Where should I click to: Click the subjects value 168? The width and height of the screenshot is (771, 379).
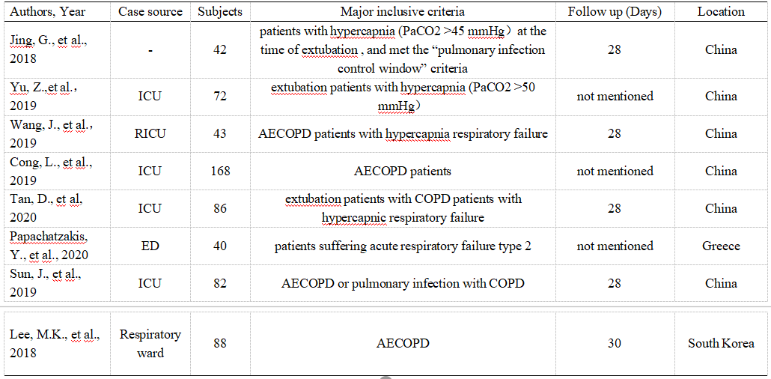click(220, 172)
